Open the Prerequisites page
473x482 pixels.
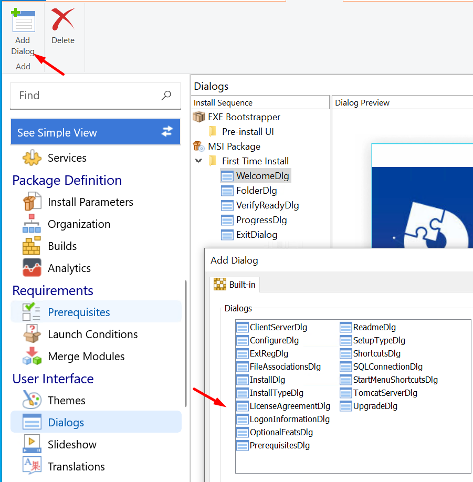(79, 312)
